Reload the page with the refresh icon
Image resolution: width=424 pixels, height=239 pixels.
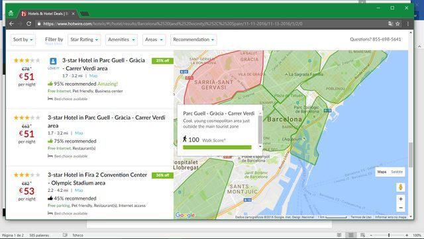click(28, 24)
